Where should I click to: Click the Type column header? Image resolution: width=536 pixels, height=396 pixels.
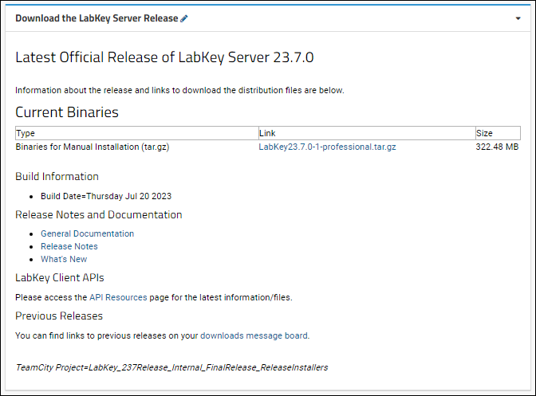(x=136, y=133)
